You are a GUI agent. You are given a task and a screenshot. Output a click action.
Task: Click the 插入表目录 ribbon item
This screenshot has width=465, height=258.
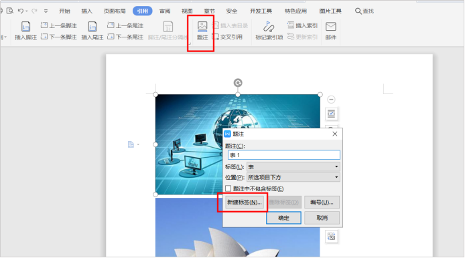click(x=230, y=26)
